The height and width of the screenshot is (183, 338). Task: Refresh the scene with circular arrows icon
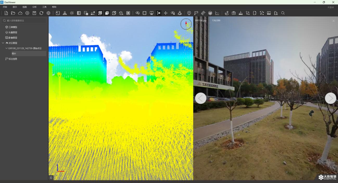41,13
